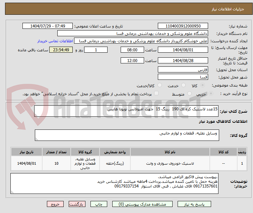The image size is (253, 213).
Task: Click the واحد شمارش column header
Action: [x=115, y=152]
